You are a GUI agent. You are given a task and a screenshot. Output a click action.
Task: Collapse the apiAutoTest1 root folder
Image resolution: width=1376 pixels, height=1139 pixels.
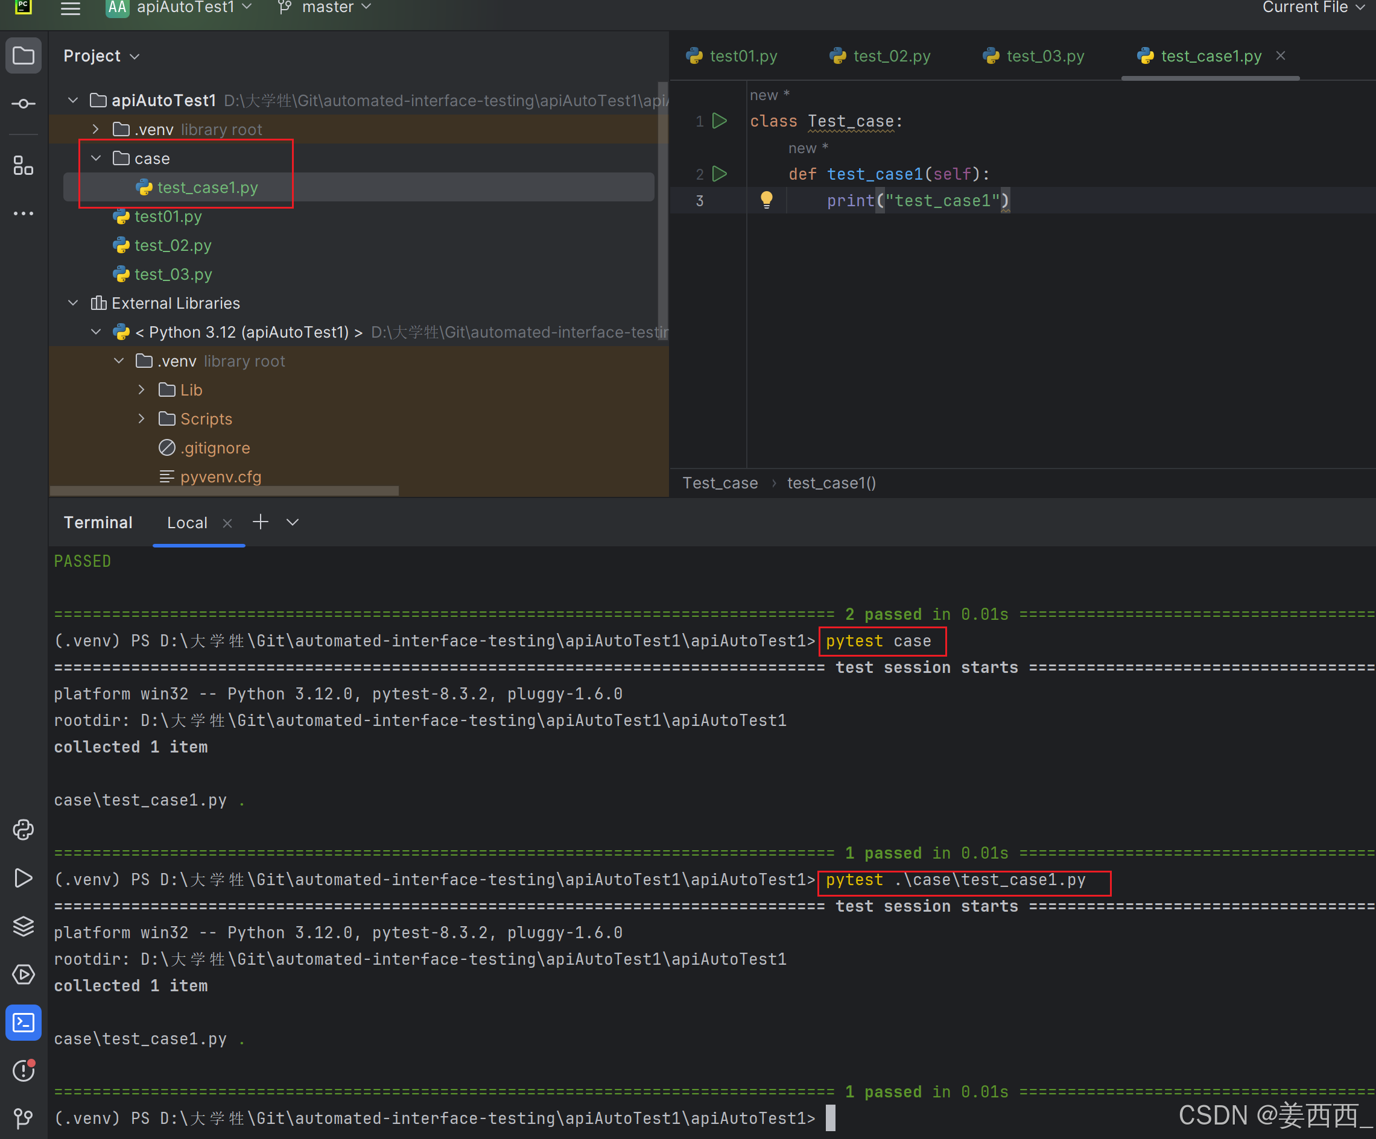74,100
